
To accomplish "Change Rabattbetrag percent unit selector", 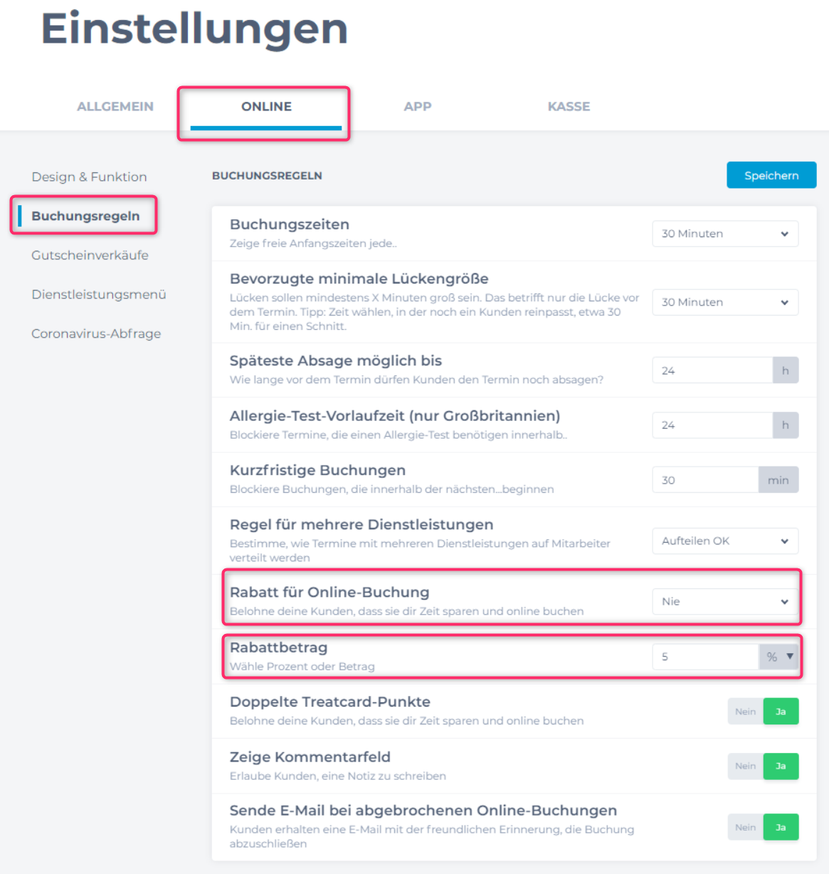I will [779, 657].
